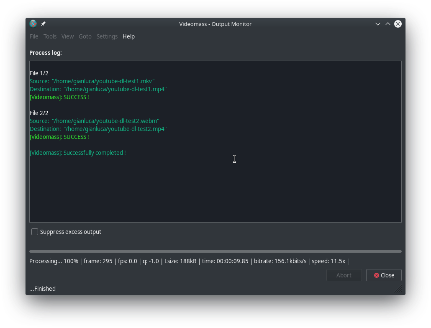The image size is (431, 328).
Task: Open the View menu
Action: click(67, 36)
